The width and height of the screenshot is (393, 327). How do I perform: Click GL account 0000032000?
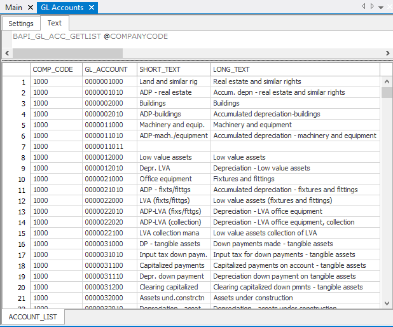click(x=109, y=298)
